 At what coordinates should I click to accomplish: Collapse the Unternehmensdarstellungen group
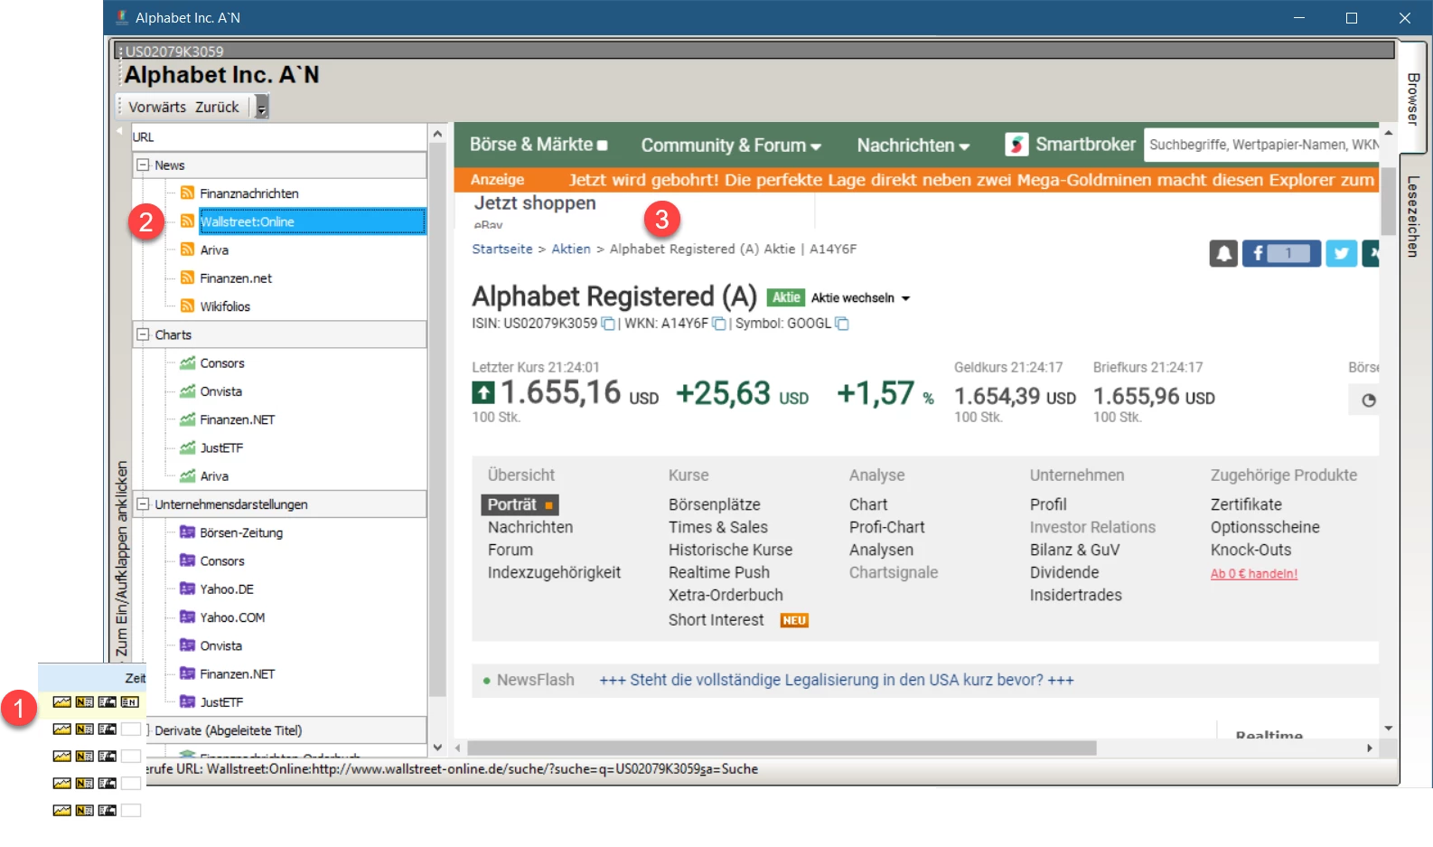pos(143,504)
